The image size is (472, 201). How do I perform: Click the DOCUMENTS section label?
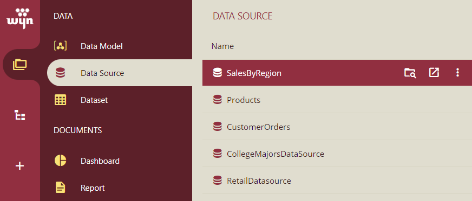click(77, 130)
